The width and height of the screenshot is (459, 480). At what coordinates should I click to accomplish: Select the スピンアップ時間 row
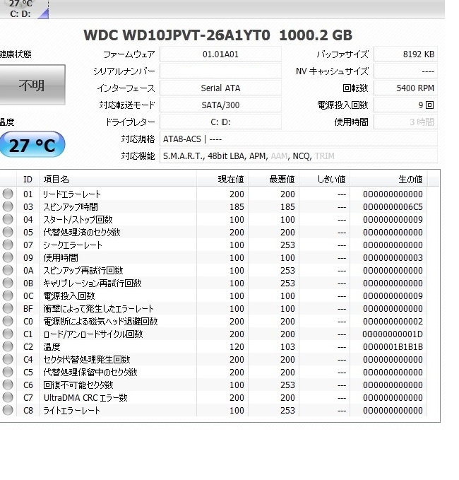(213, 206)
